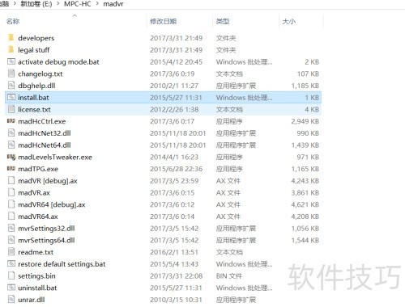405x307 pixels.
Task: Select the file name readme.txt
Action: [x=36, y=252]
